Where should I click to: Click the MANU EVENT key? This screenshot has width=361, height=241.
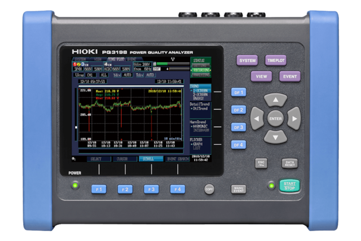(x=239, y=189)
